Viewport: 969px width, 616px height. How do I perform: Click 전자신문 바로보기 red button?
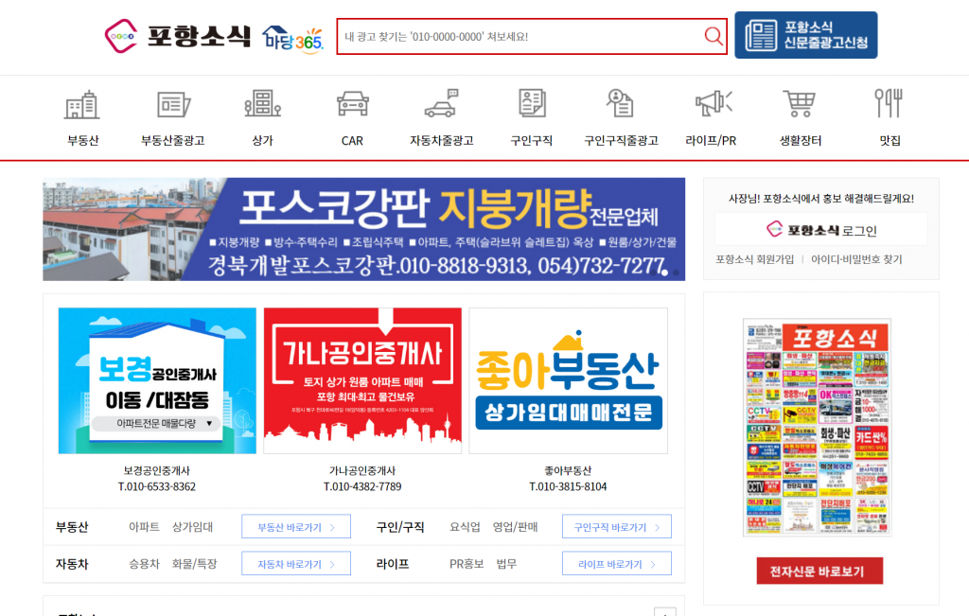click(x=819, y=571)
